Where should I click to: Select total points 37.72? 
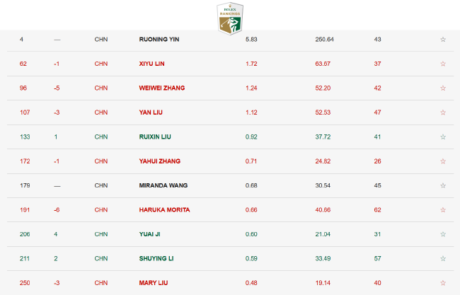[323, 137]
